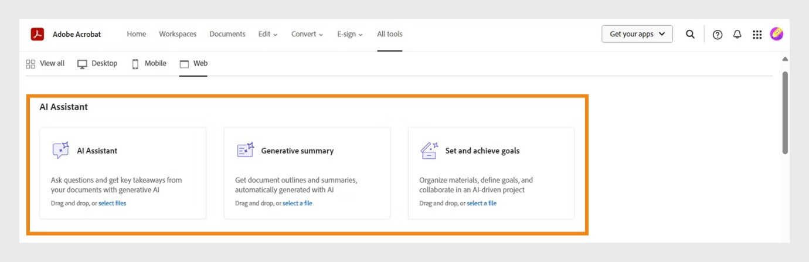Expand the Edit dropdown menu
Image resolution: width=809 pixels, height=262 pixels.
pyautogui.click(x=268, y=34)
